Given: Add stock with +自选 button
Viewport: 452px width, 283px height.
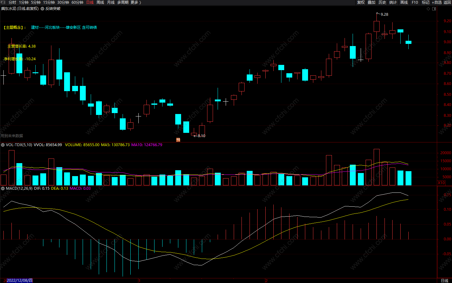Looking at the screenshot, I should 437,2.
